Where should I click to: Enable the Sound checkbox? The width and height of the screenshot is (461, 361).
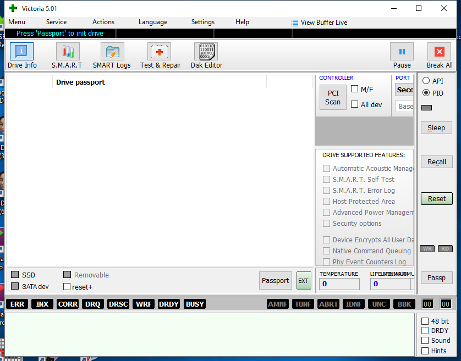click(425, 341)
